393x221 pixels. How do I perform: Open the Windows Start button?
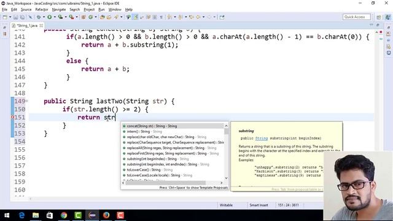(7, 215)
